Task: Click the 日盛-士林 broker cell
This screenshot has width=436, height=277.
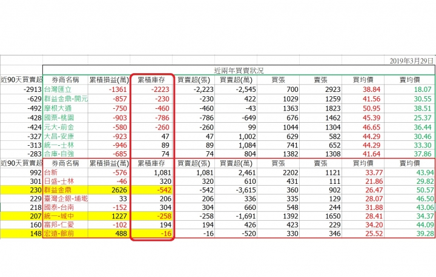Action: coord(59,181)
